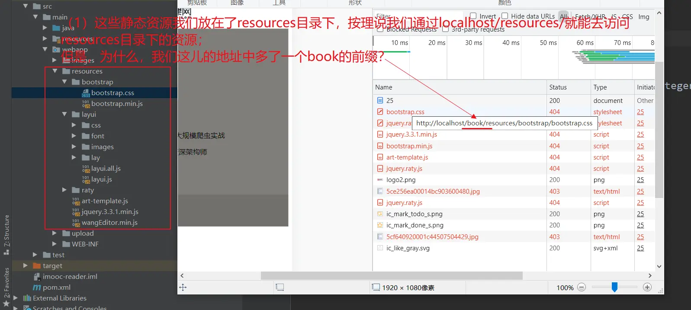691x310 pixels.
Task: Select Scratches and Consoles node
Action: click(x=70, y=307)
